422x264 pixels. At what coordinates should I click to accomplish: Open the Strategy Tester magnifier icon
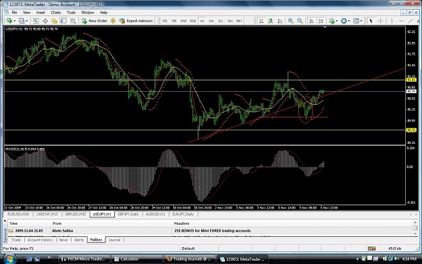pos(73,21)
